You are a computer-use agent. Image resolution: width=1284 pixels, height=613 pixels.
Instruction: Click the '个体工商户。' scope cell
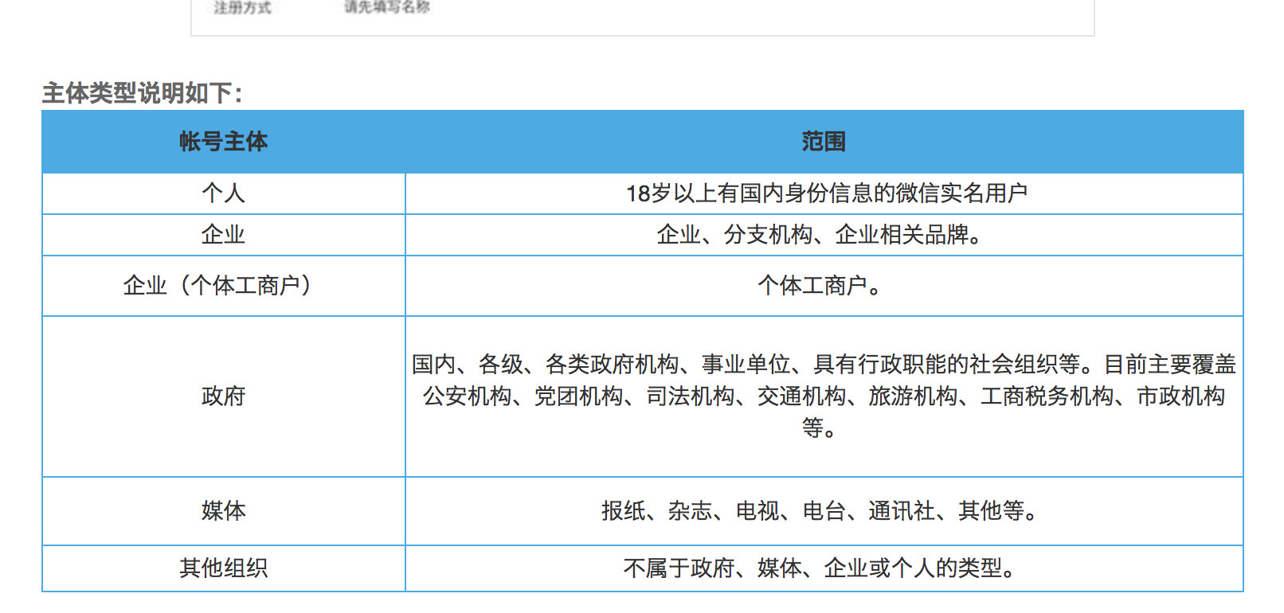point(824,286)
